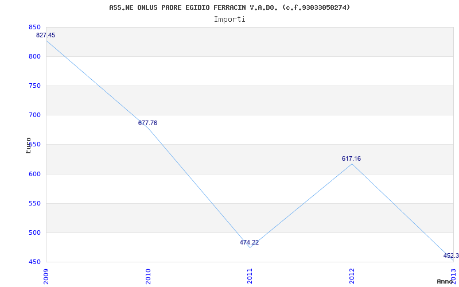Click the 850 y-axis tick label
459x287 pixels.
[x=34, y=27]
